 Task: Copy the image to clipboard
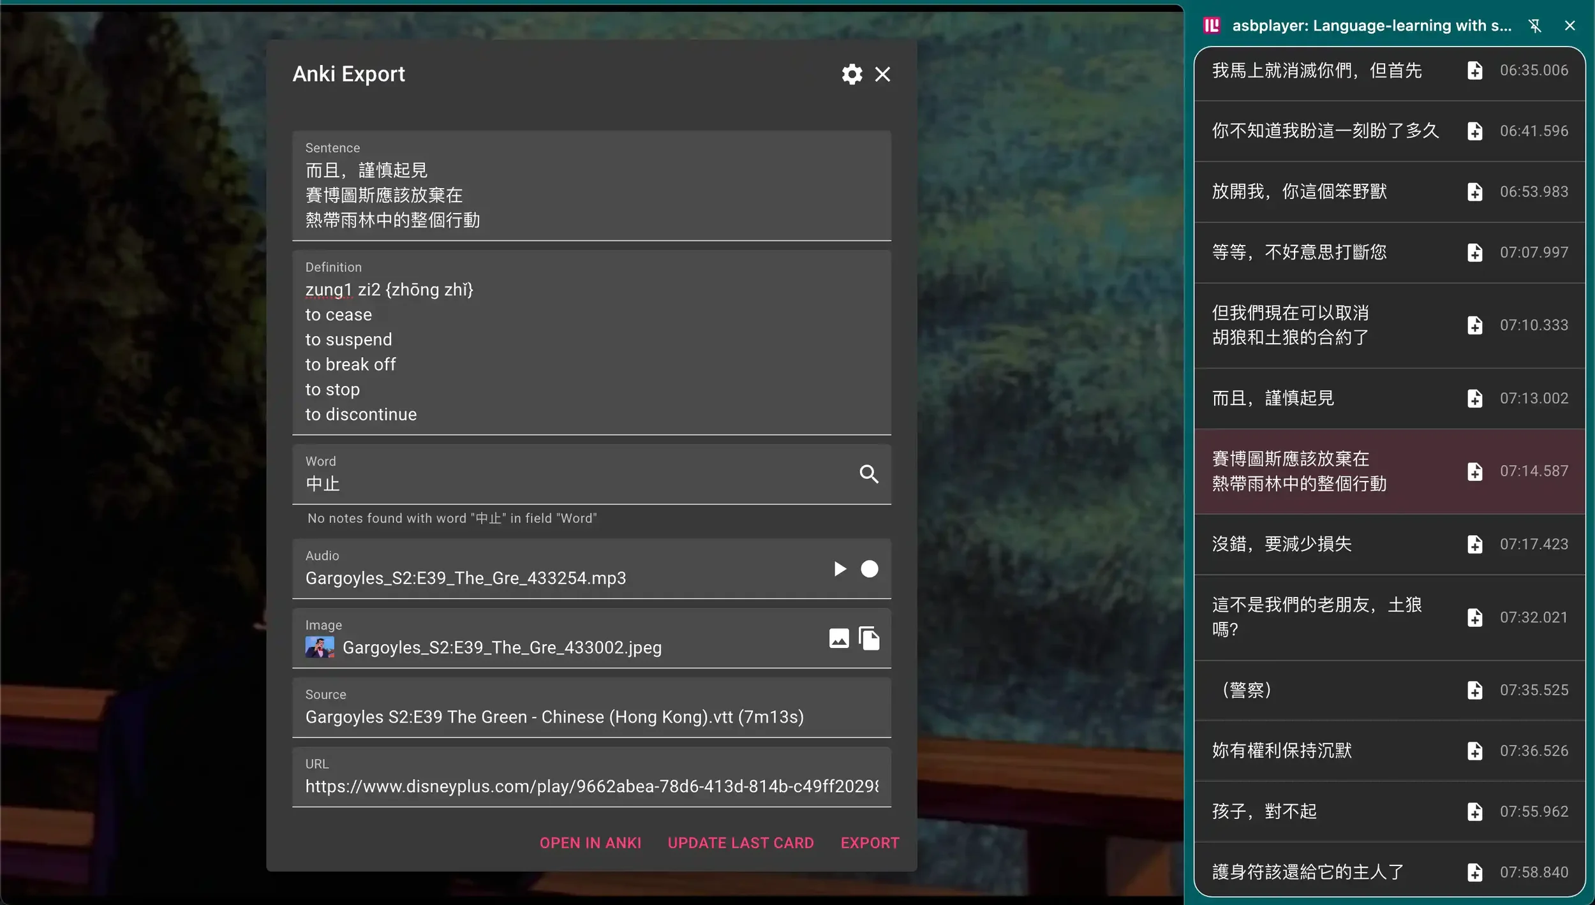click(x=869, y=638)
